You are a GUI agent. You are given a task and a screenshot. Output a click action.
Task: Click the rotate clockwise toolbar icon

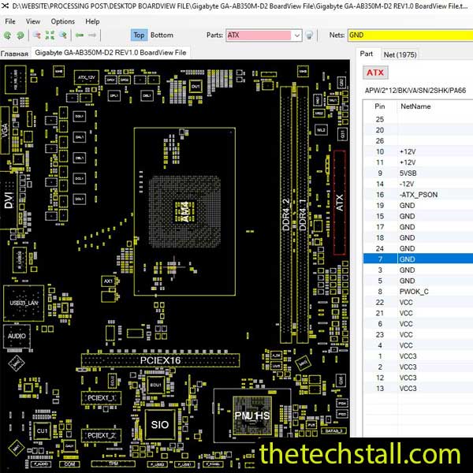click(x=20, y=35)
